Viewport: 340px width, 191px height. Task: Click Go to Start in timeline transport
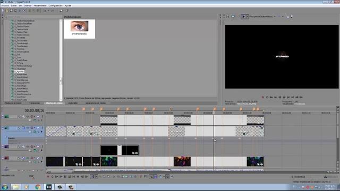click(x=73, y=177)
